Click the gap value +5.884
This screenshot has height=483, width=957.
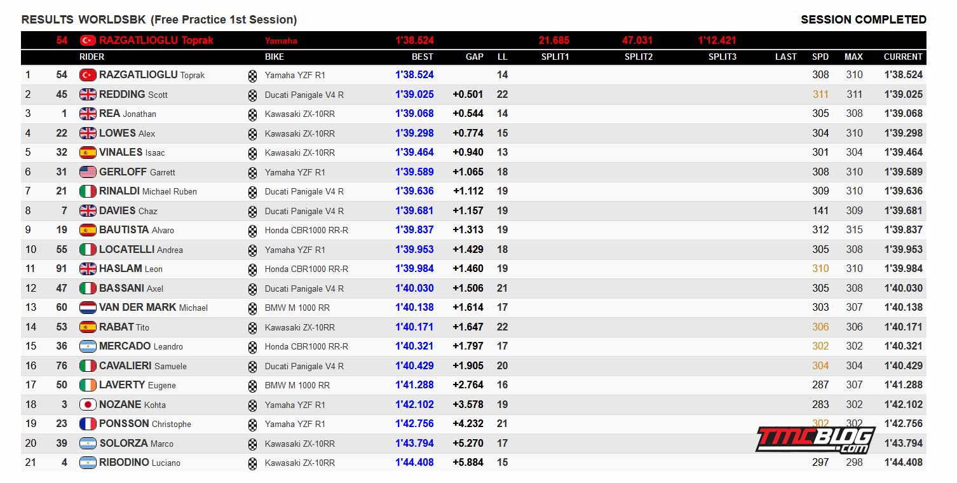click(x=468, y=463)
